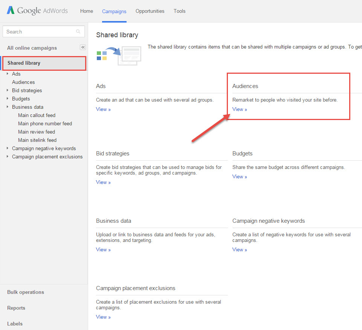The width and height of the screenshot is (362, 330).
Task: Expand Campaign placement exclusions
Action: [x=8, y=157]
